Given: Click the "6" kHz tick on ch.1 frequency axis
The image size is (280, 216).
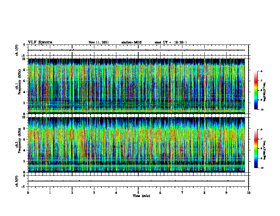Looking at the screenshot, I should 25,81.
